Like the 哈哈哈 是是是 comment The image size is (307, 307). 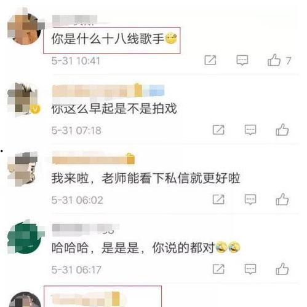tap(282, 269)
